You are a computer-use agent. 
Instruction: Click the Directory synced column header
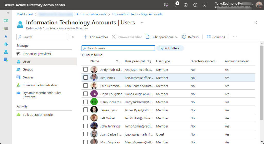[203, 61]
